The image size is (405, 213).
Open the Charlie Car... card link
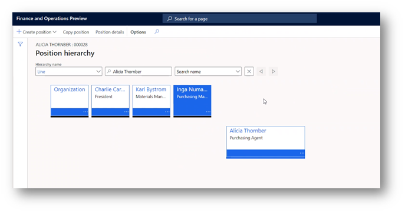110,89
